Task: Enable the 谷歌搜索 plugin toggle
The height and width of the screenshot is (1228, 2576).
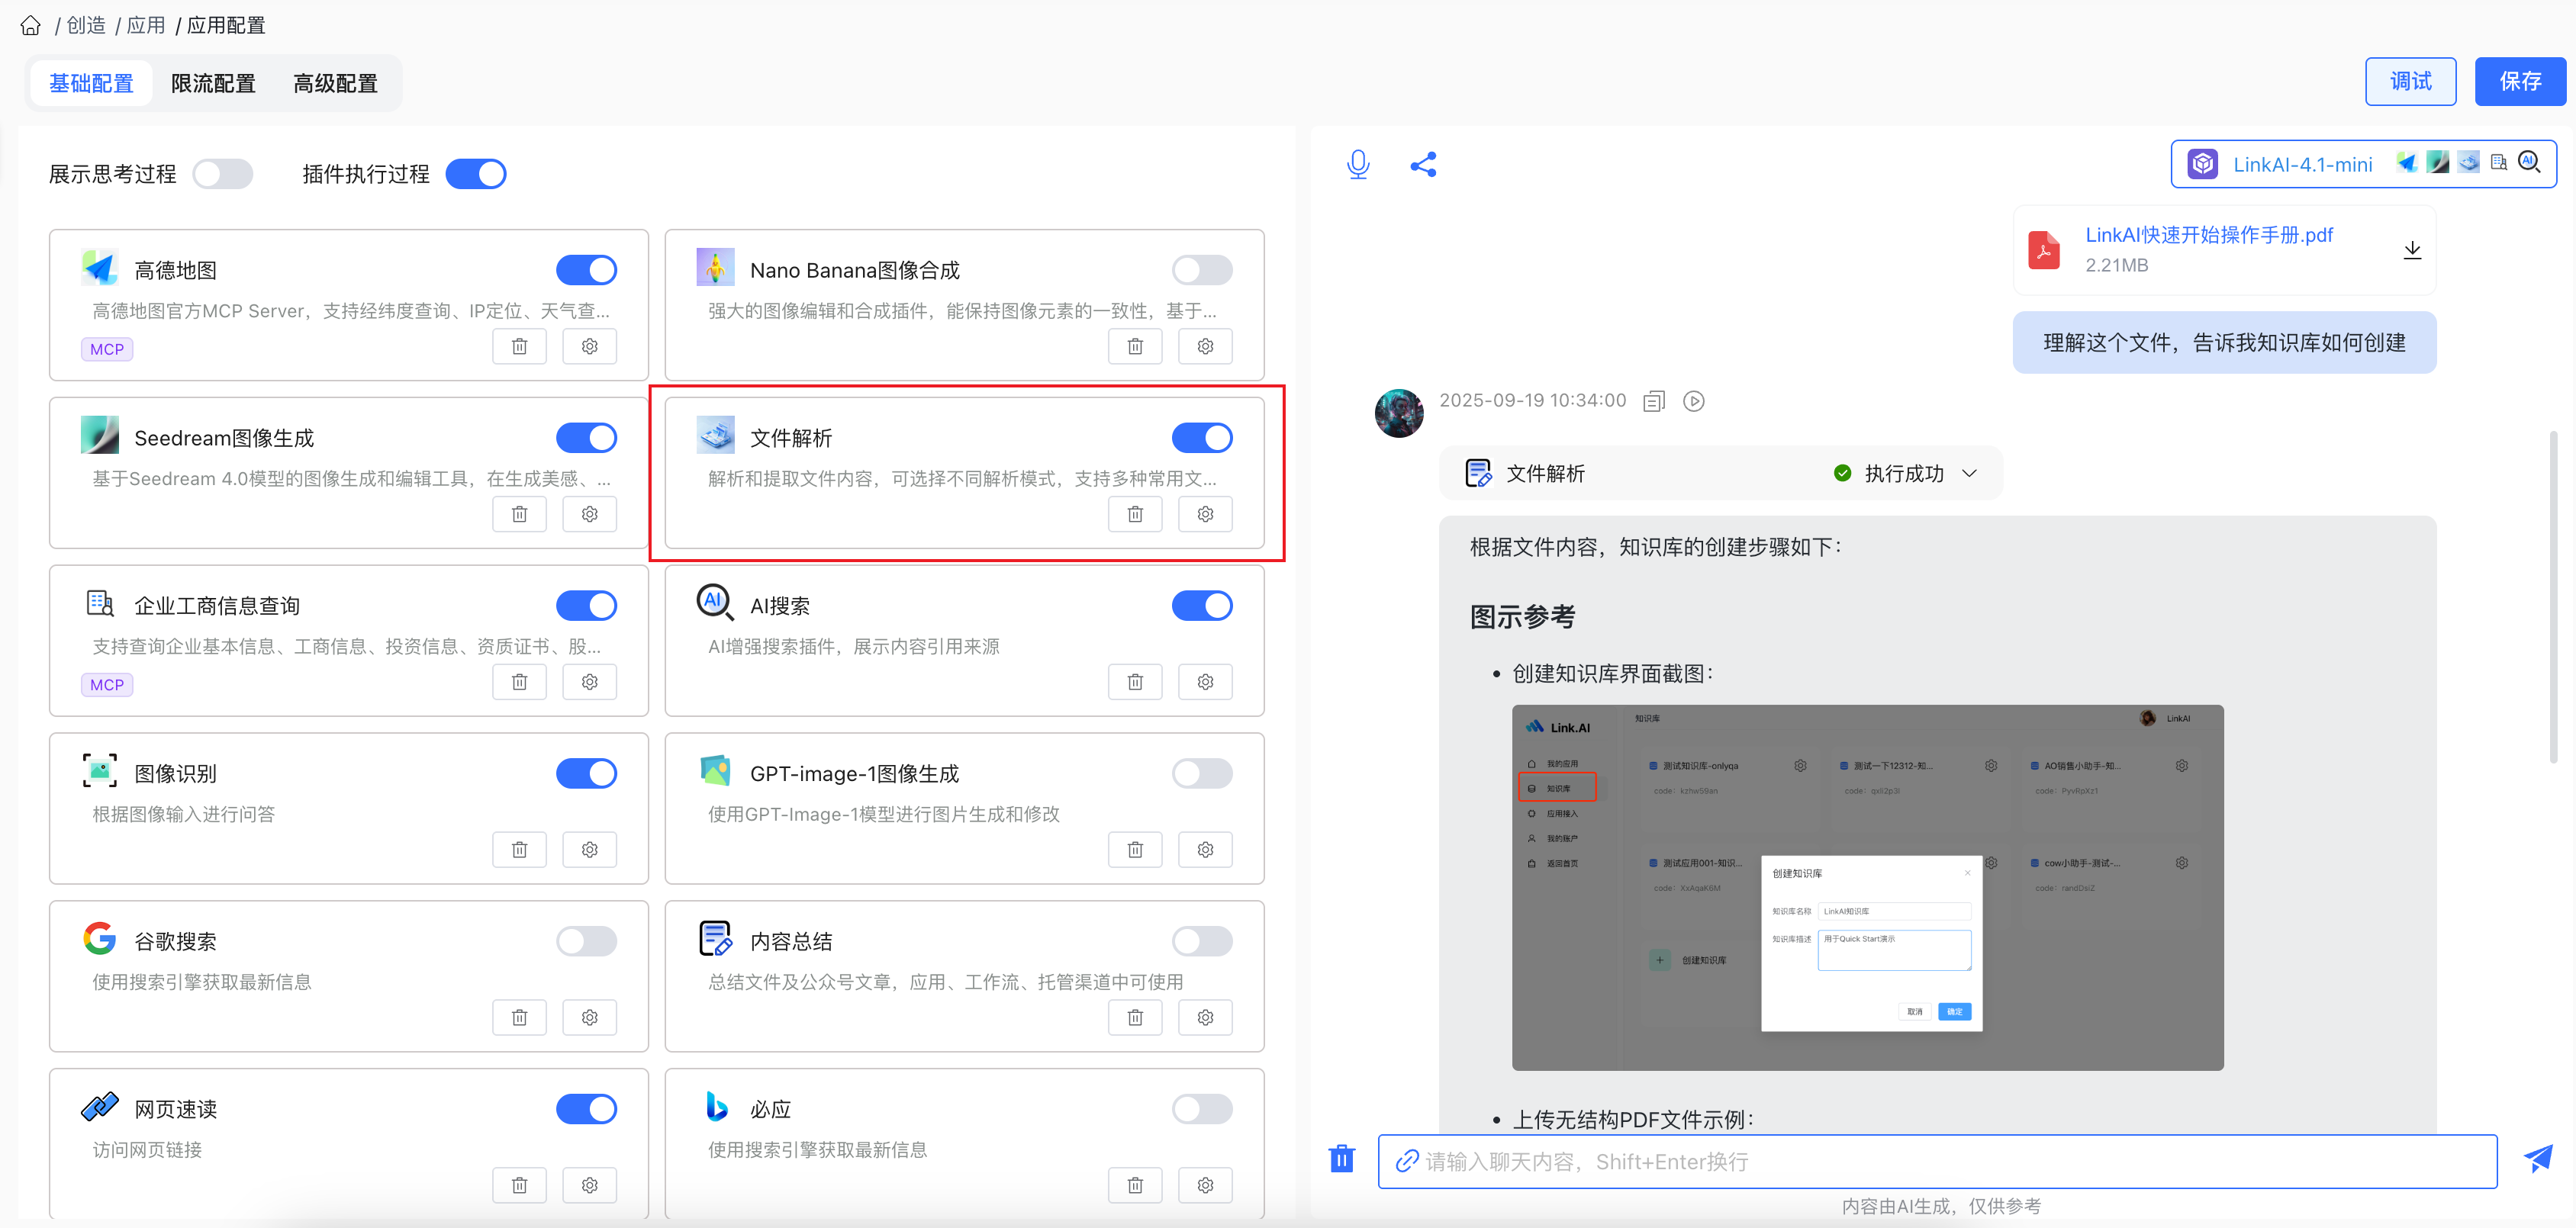Action: (587, 942)
